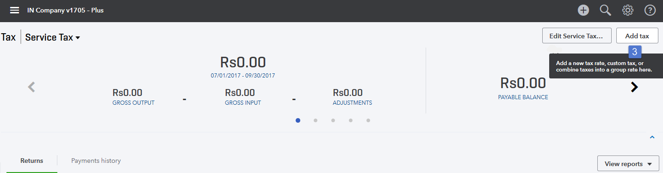Click the Help question mark icon
The width and height of the screenshot is (663, 173).
(650, 10)
